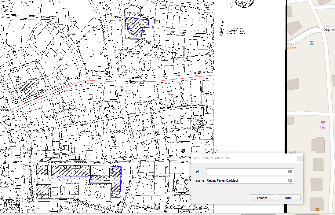Image resolution: width=335 pixels, height=215 pixels.
Task: Click the Değirm street label
Action: pyautogui.click(x=329, y=30)
